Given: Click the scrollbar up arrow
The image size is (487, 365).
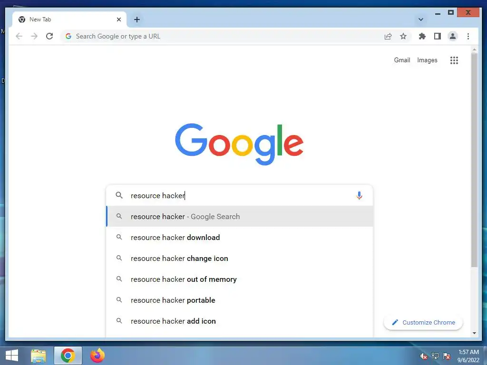Looking at the screenshot, I should [474, 49].
